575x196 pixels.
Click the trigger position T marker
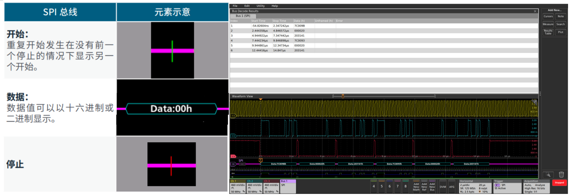point(261,160)
